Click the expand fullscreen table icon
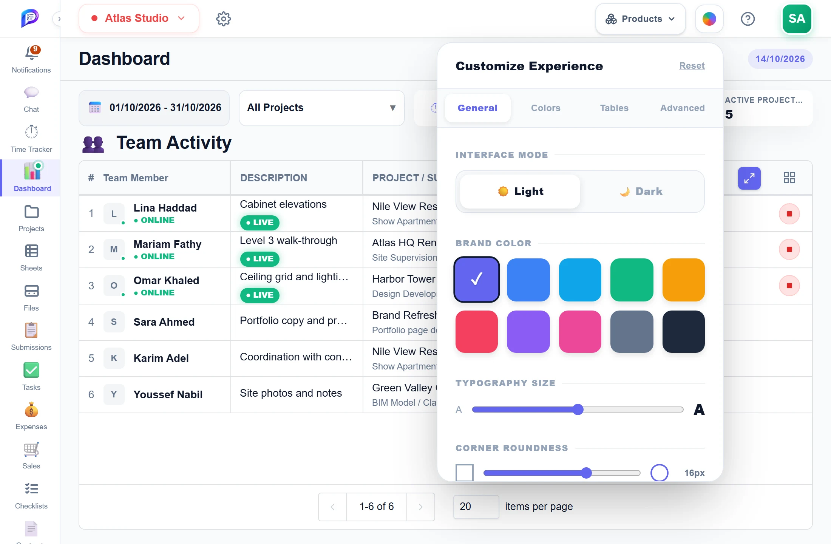 tap(749, 178)
